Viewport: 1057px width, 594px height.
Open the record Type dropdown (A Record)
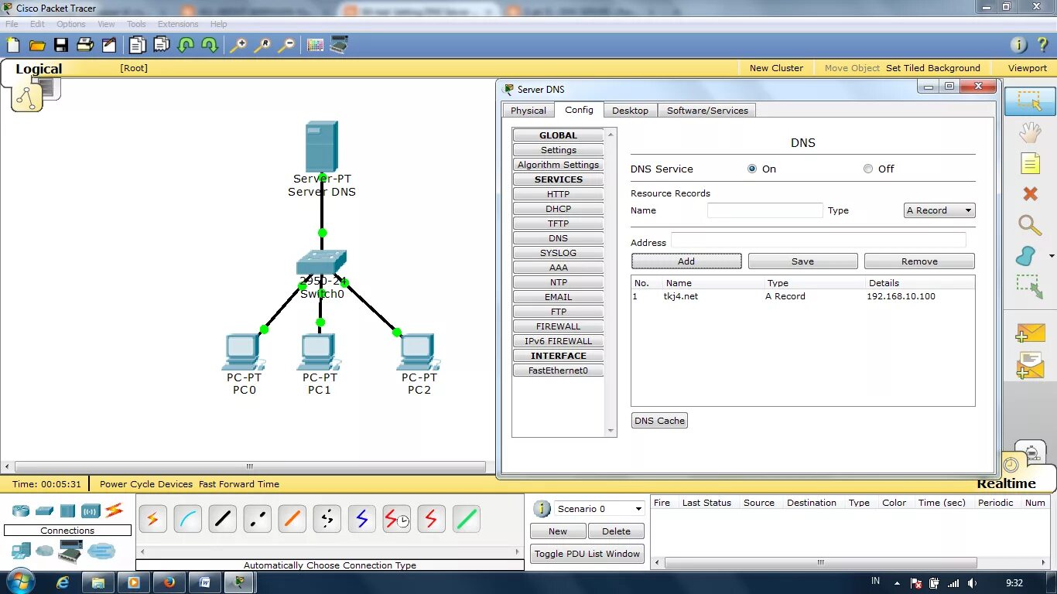tap(939, 210)
